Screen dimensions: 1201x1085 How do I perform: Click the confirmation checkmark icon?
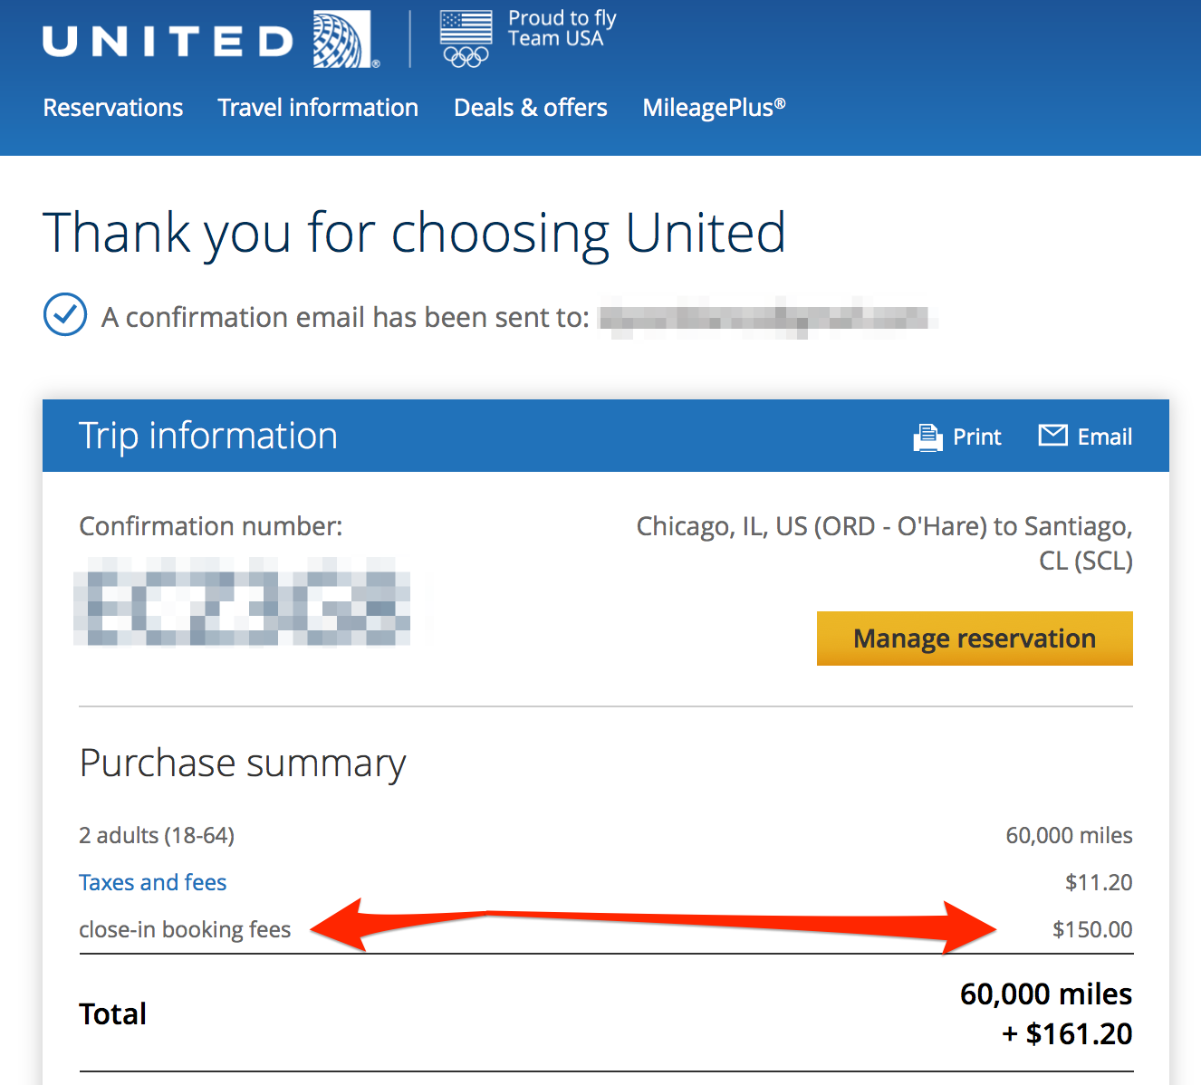click(x=64, y=315)
